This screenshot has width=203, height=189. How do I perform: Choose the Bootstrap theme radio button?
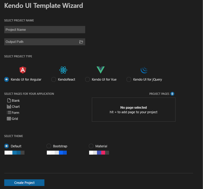[49, 146]
